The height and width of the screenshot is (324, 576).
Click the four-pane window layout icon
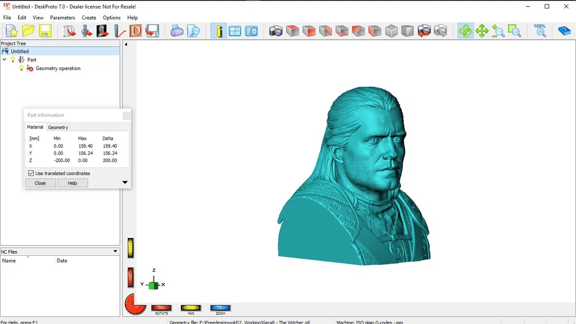[x=235, y=31]
